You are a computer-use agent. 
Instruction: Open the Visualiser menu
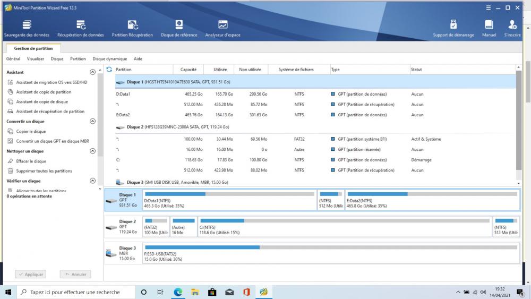pyautogui.click(x=36, y=59)
